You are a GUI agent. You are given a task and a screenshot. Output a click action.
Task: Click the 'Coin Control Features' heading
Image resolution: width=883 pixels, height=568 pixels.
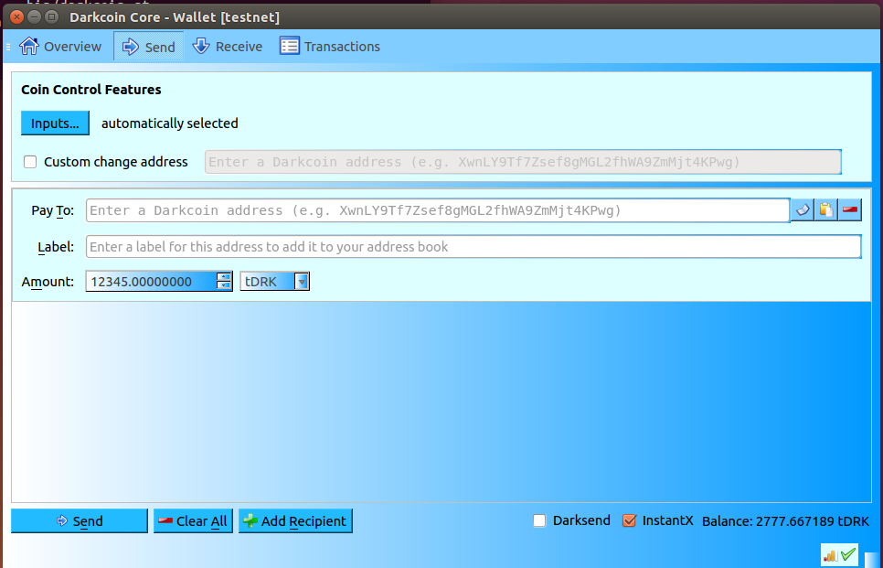(x=91, y=90)
